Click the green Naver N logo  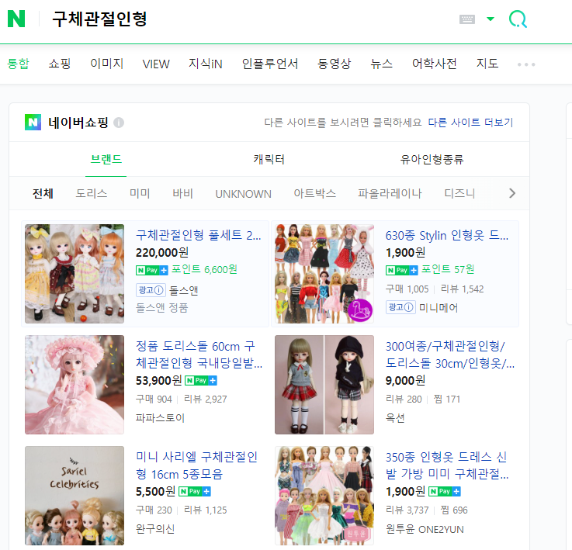(x=16, y=19)
